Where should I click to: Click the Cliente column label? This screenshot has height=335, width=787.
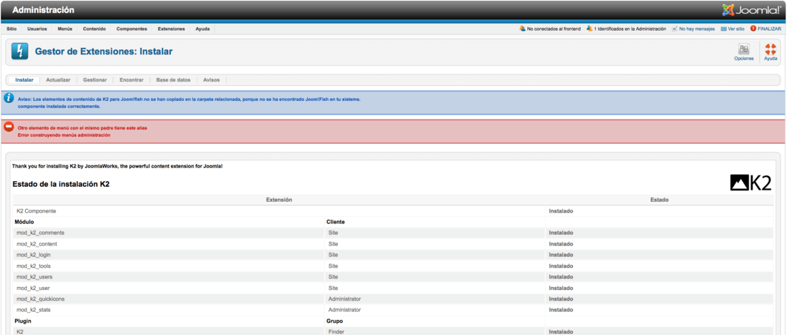click(336, 222)
